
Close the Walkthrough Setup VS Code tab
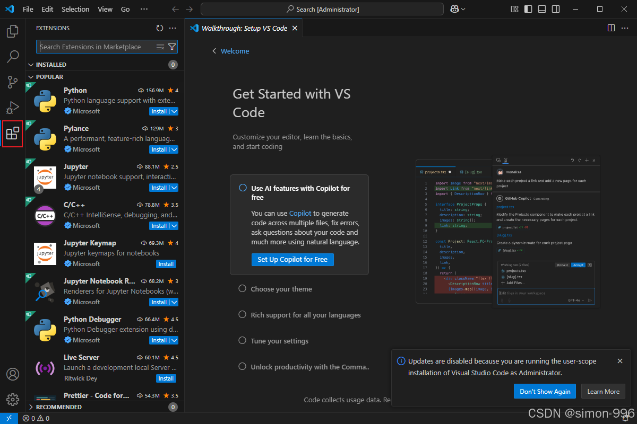click(295, 28)
